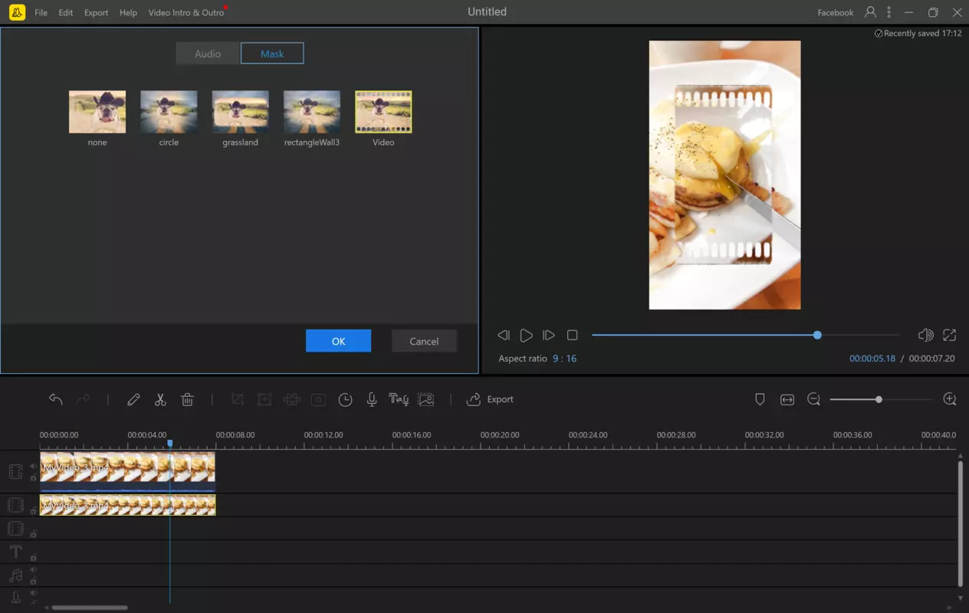Click the text track T icon
969x613 pixels.
click(x=15, y=552)
